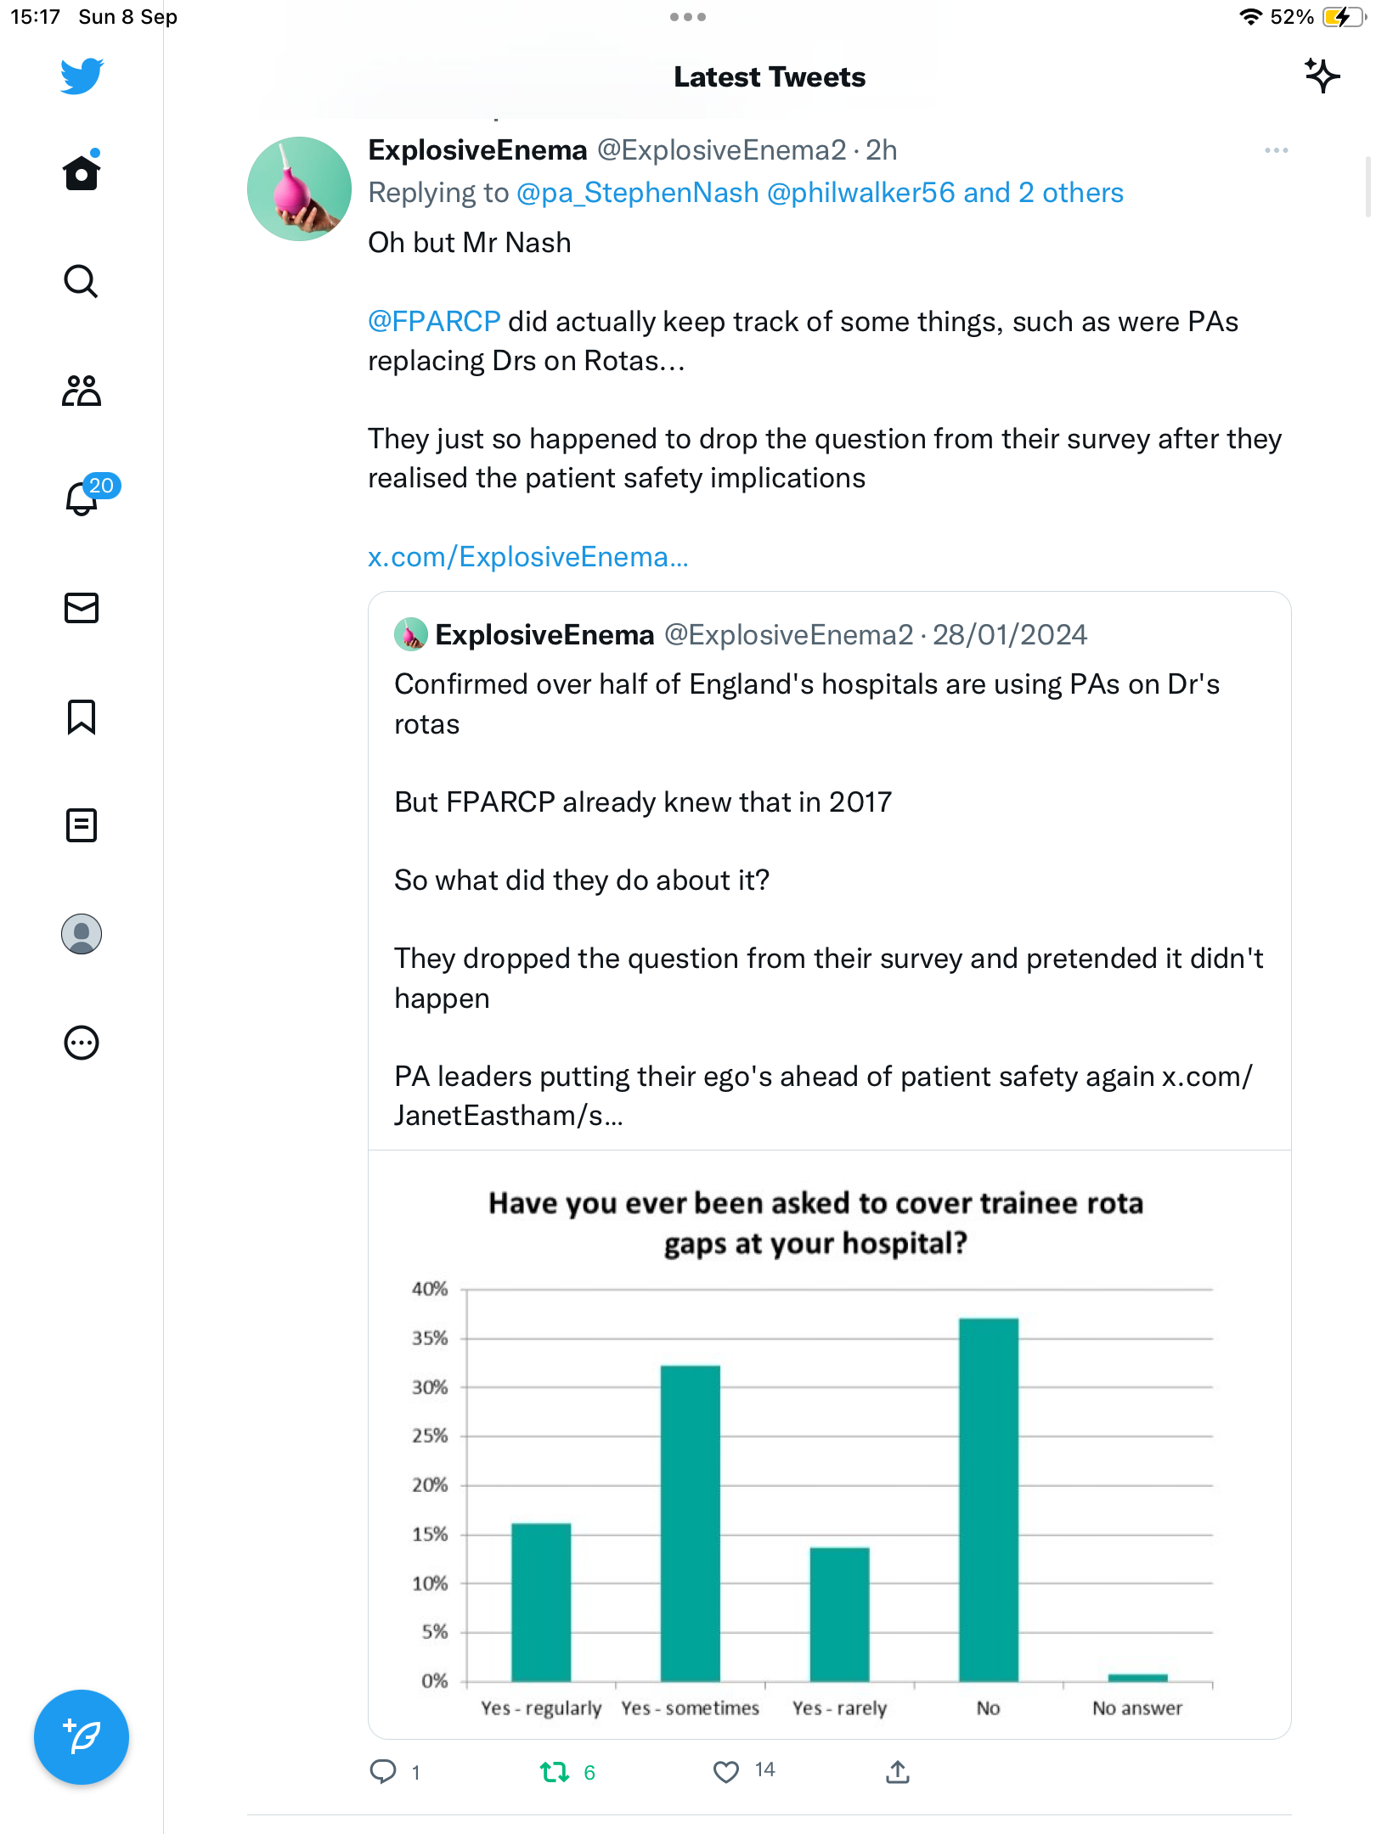1376x1834 pixels.
Task: Open the profile avatar in sidebar
Action: pyautogui.click(x=82, y=934)
